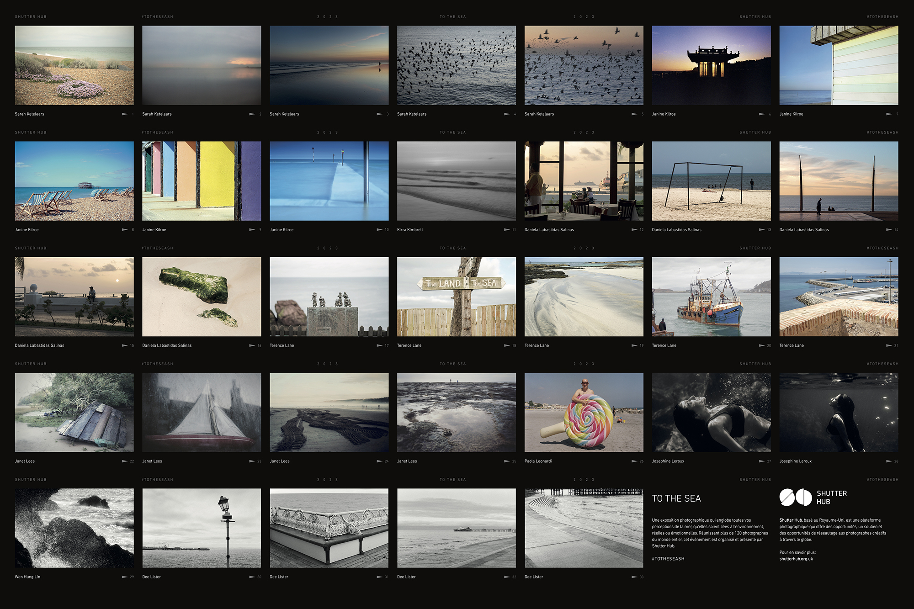Open the blue tidal pool photo numbered 10
This screenshot has height=609, width=914.
(x=329, y=181)
